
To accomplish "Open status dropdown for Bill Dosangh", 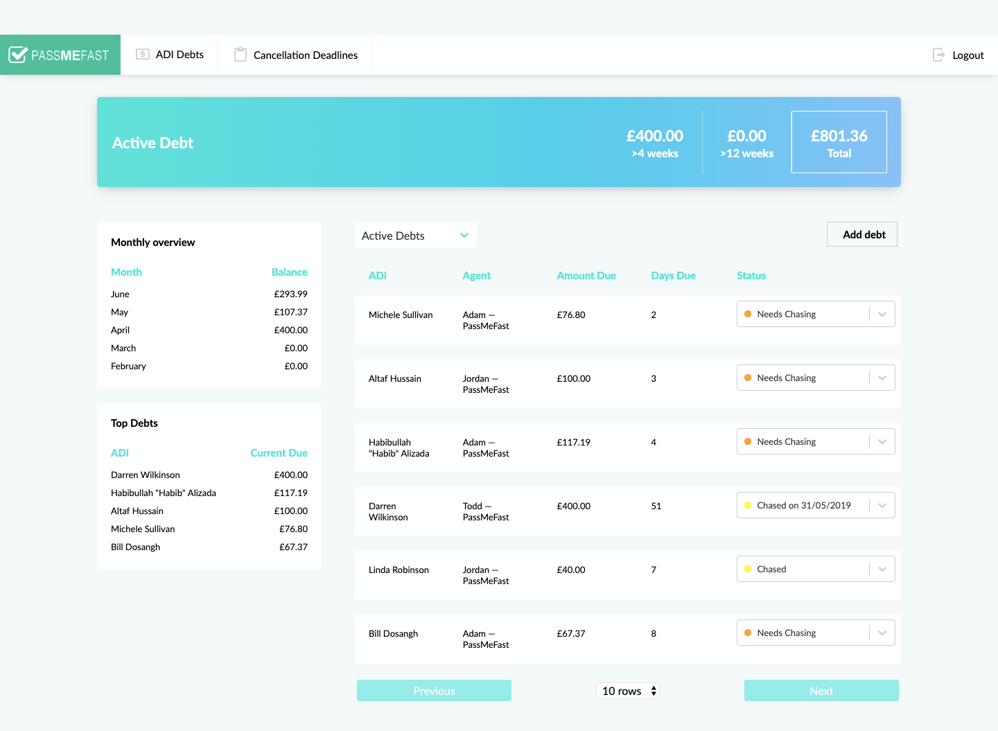I will [x=816, y=633].
